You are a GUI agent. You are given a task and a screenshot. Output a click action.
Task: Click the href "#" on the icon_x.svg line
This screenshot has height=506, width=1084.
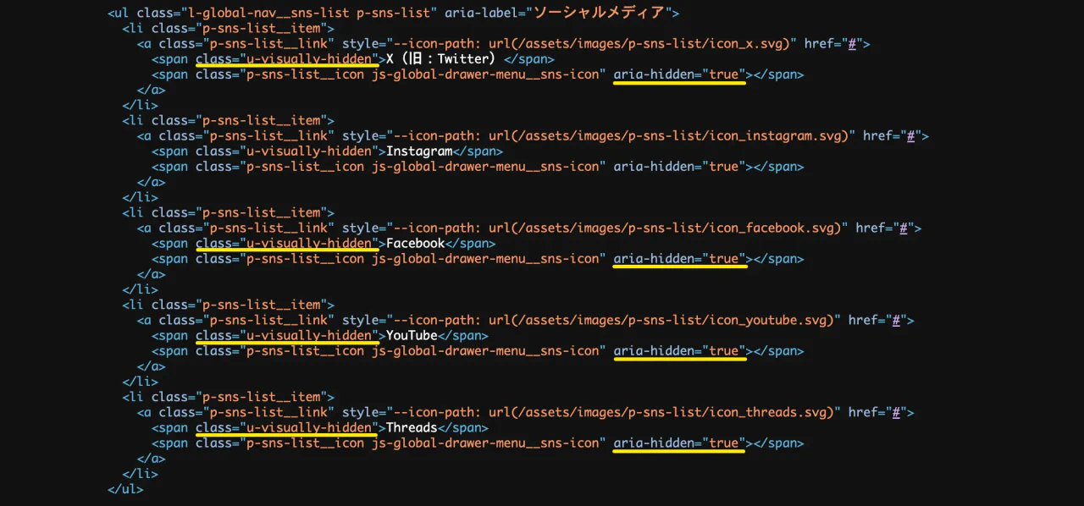[854, 44]
